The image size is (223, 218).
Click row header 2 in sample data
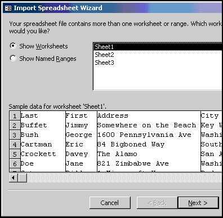(15, 126)
